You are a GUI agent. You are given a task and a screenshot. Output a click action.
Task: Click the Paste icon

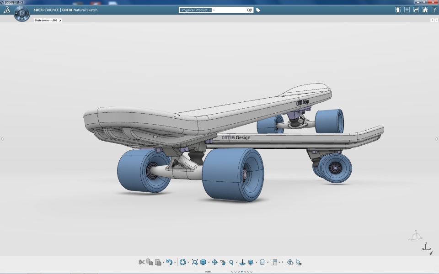[158, 262]
